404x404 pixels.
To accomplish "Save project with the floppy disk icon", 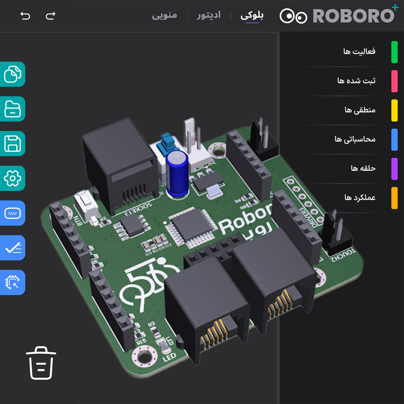I will 13,143.
